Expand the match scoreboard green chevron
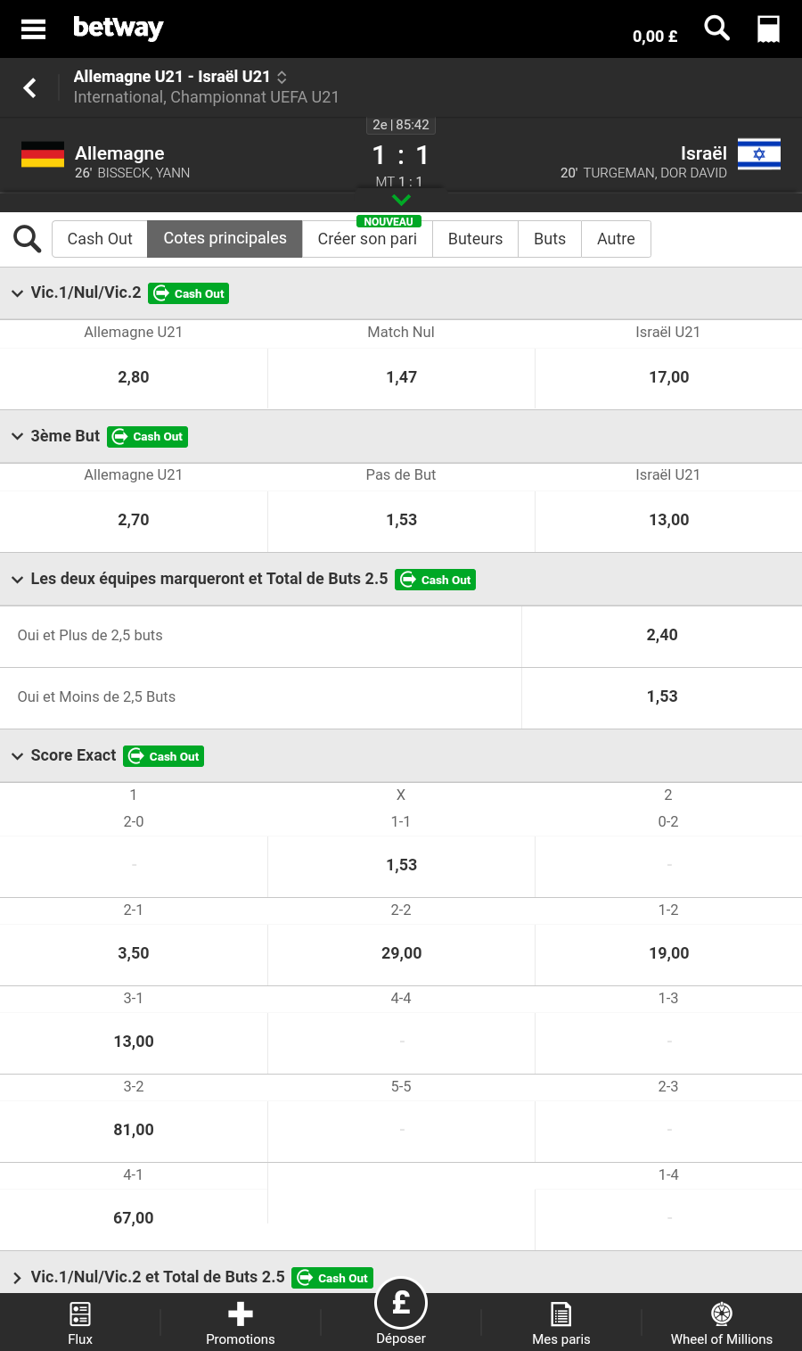The width and height of the screenshot is (802, 1351). pos(401,200)
